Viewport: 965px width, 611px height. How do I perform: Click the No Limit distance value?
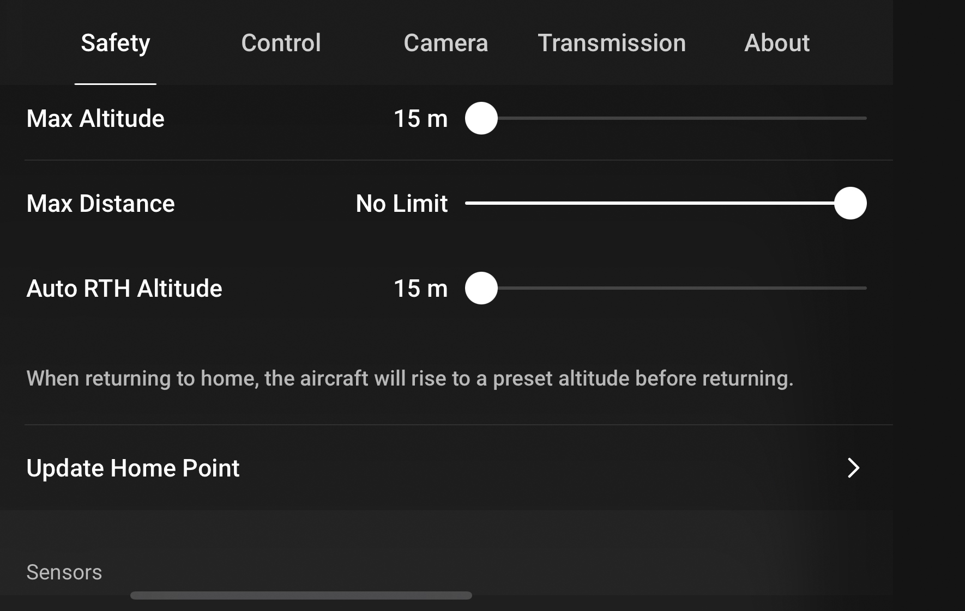click(401, 204)
